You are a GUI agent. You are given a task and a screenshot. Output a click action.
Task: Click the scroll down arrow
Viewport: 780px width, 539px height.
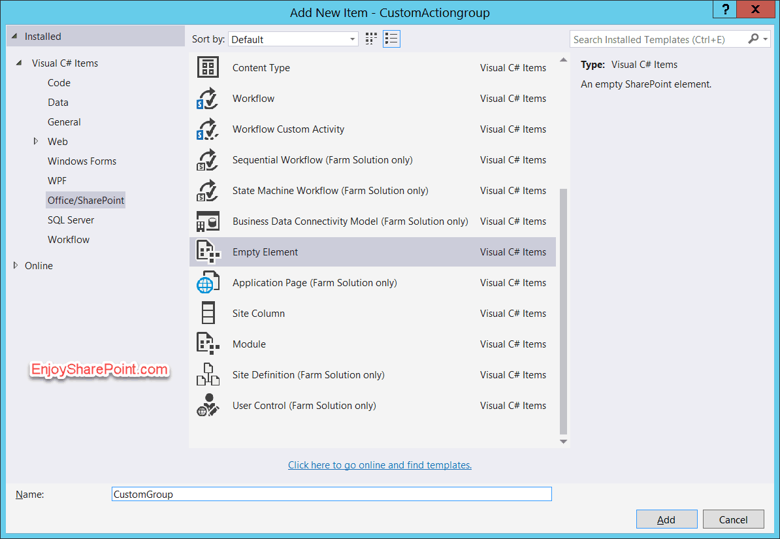[563, 442]
